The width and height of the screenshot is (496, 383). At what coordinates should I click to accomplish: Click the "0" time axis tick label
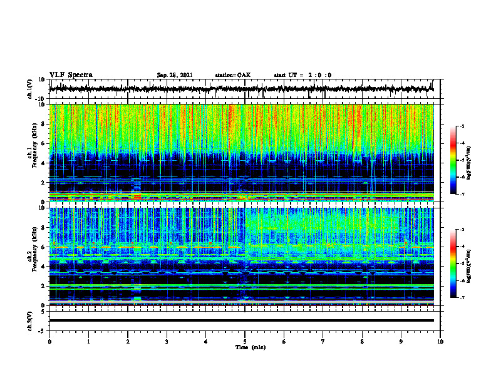[x=49, y=342]
